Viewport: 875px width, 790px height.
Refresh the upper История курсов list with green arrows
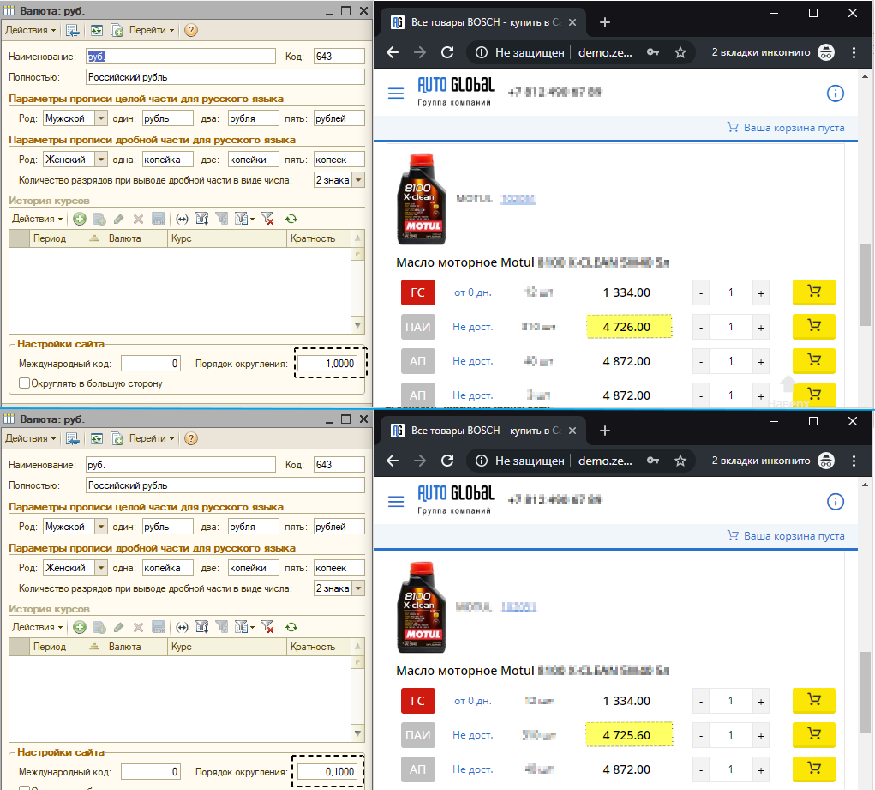291,219
